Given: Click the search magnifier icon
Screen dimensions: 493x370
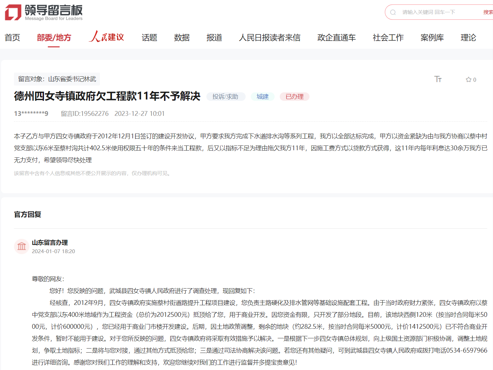Looking at the screenshot, I should click(x=393, y=12).
